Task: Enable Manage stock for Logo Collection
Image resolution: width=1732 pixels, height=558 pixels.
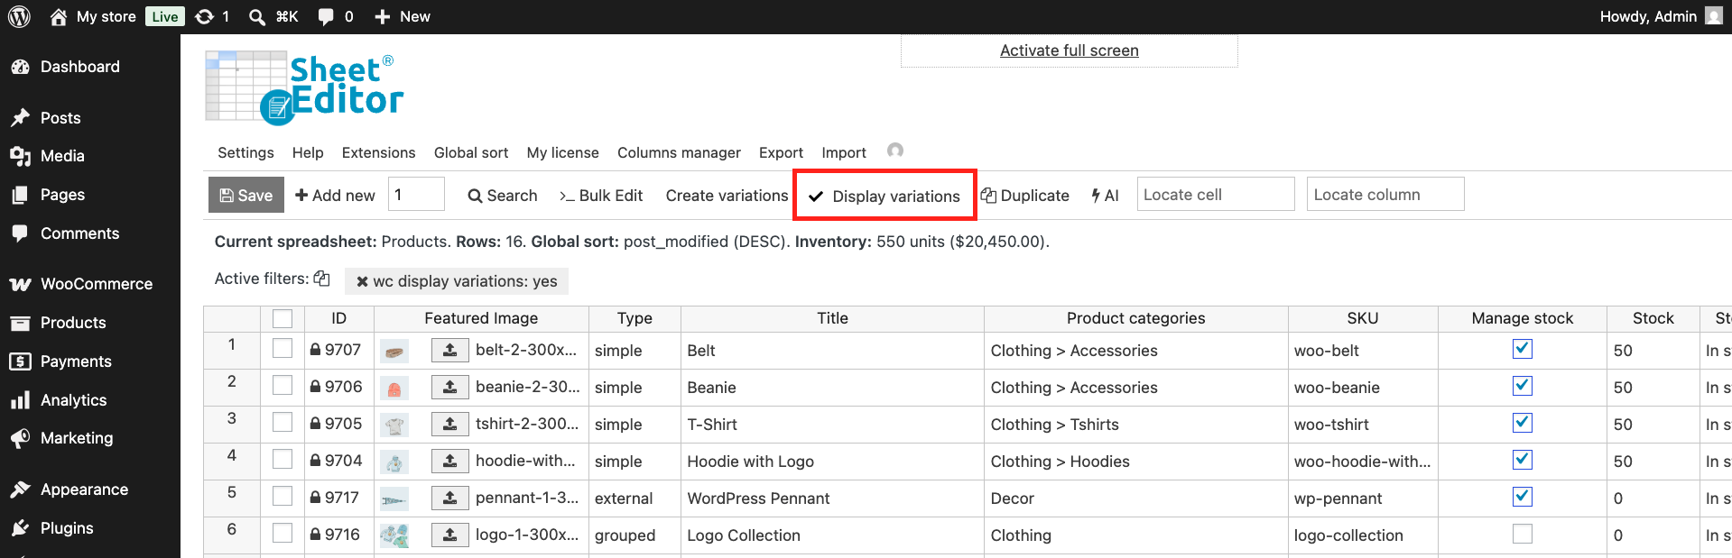Action: 1523,534
